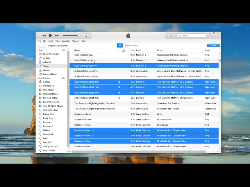
Task: Open the Recently Played playlist
Action: pyautogui.click(x=51, y=102)
